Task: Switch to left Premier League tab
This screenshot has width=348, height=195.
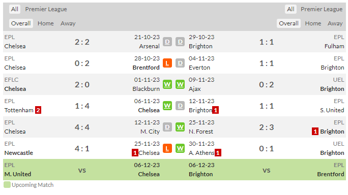Action: click(x=46, y=9)
